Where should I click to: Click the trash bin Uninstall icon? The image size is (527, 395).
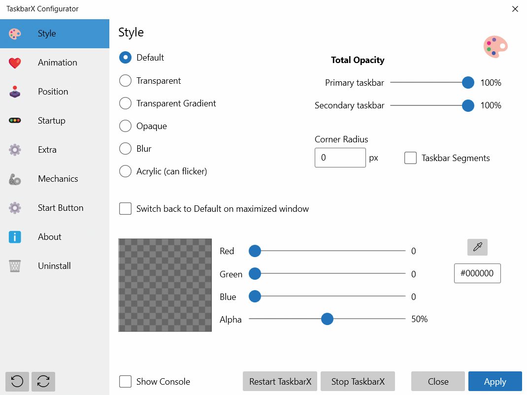(x=15, y=266)
